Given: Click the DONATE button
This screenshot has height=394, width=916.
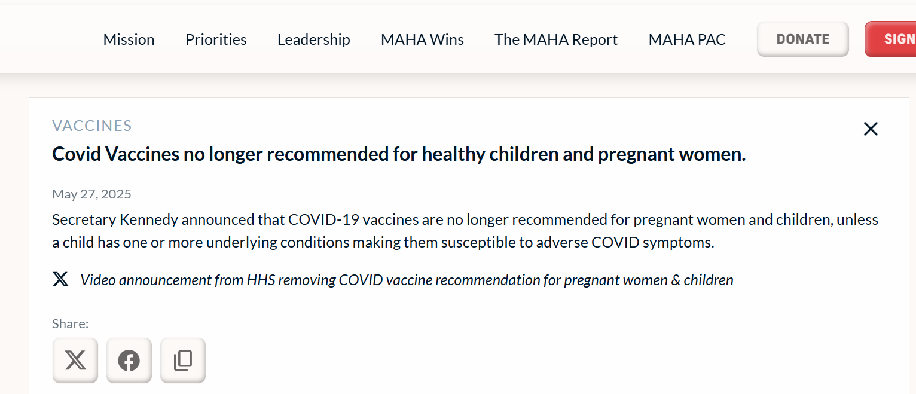Looking at the screenshot, I should [803, 39].
